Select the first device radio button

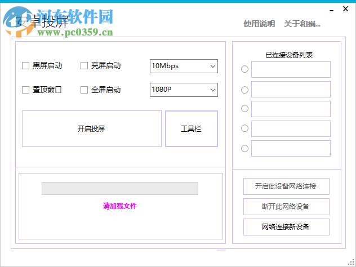pyautogui.click(x=244, y=69)
